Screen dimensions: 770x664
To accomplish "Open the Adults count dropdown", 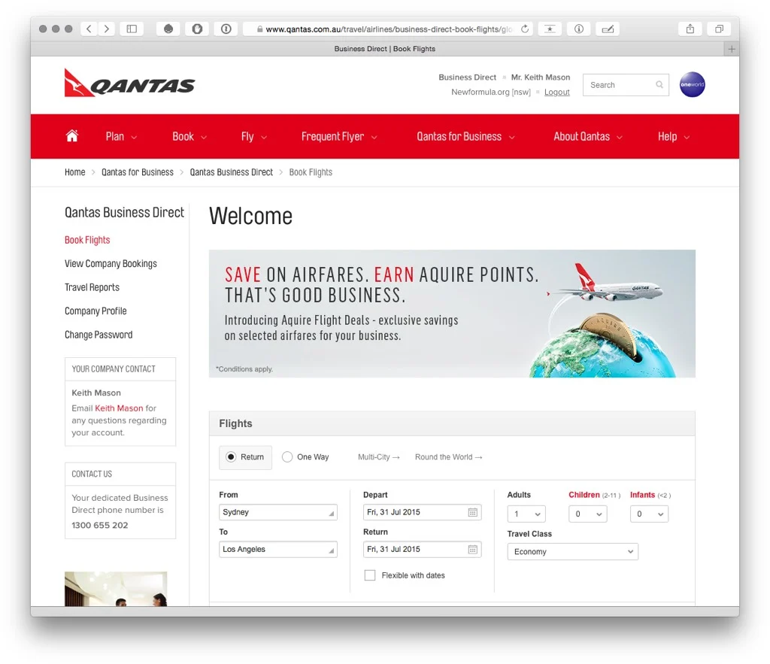I will click(526, 514).
